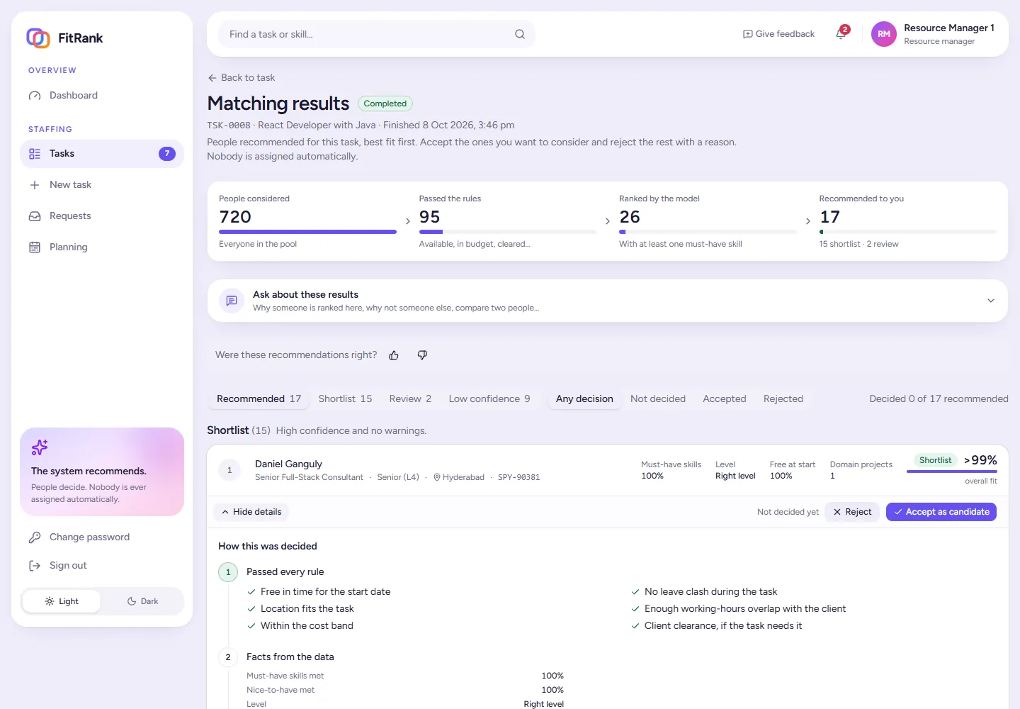Click chevron after Passed the rules
This screenshot has width=1020, height=709.
[608, 221]
